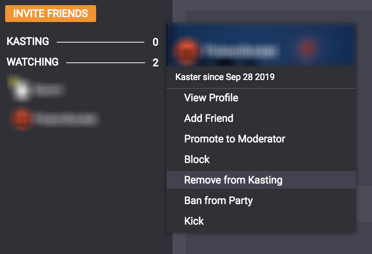This screenshot has width=372, height=254.
Task: Click the Kasting count number 0
Action: [156, 42]
